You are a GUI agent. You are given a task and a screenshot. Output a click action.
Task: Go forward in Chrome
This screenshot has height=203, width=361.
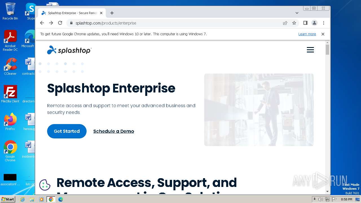click(x=51, y=23)
